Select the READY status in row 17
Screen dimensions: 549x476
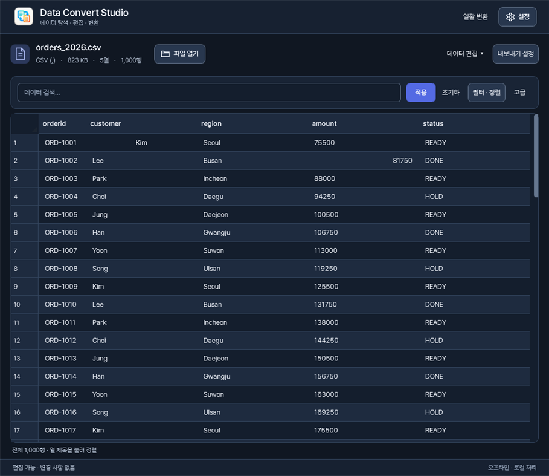[474, 431]
